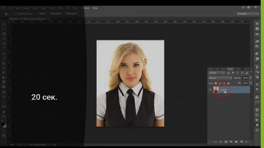Toggle filter for type layers
264x148 pixels.
237,73
